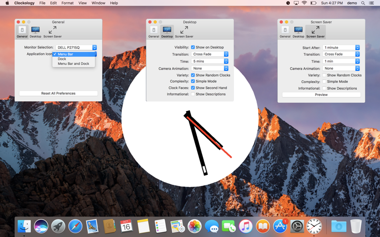Uncheck Show Second Hand

pyautogui.click(x=193, y=88)
